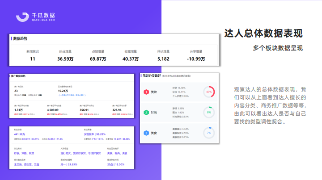Click the QIAN-GUA.COM brand text
The width and height of the screenshot is (322, 180).
(43, 20)
